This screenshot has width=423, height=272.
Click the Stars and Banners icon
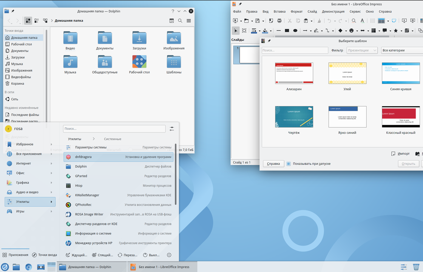pyautogui.click(x=396, y=31)
